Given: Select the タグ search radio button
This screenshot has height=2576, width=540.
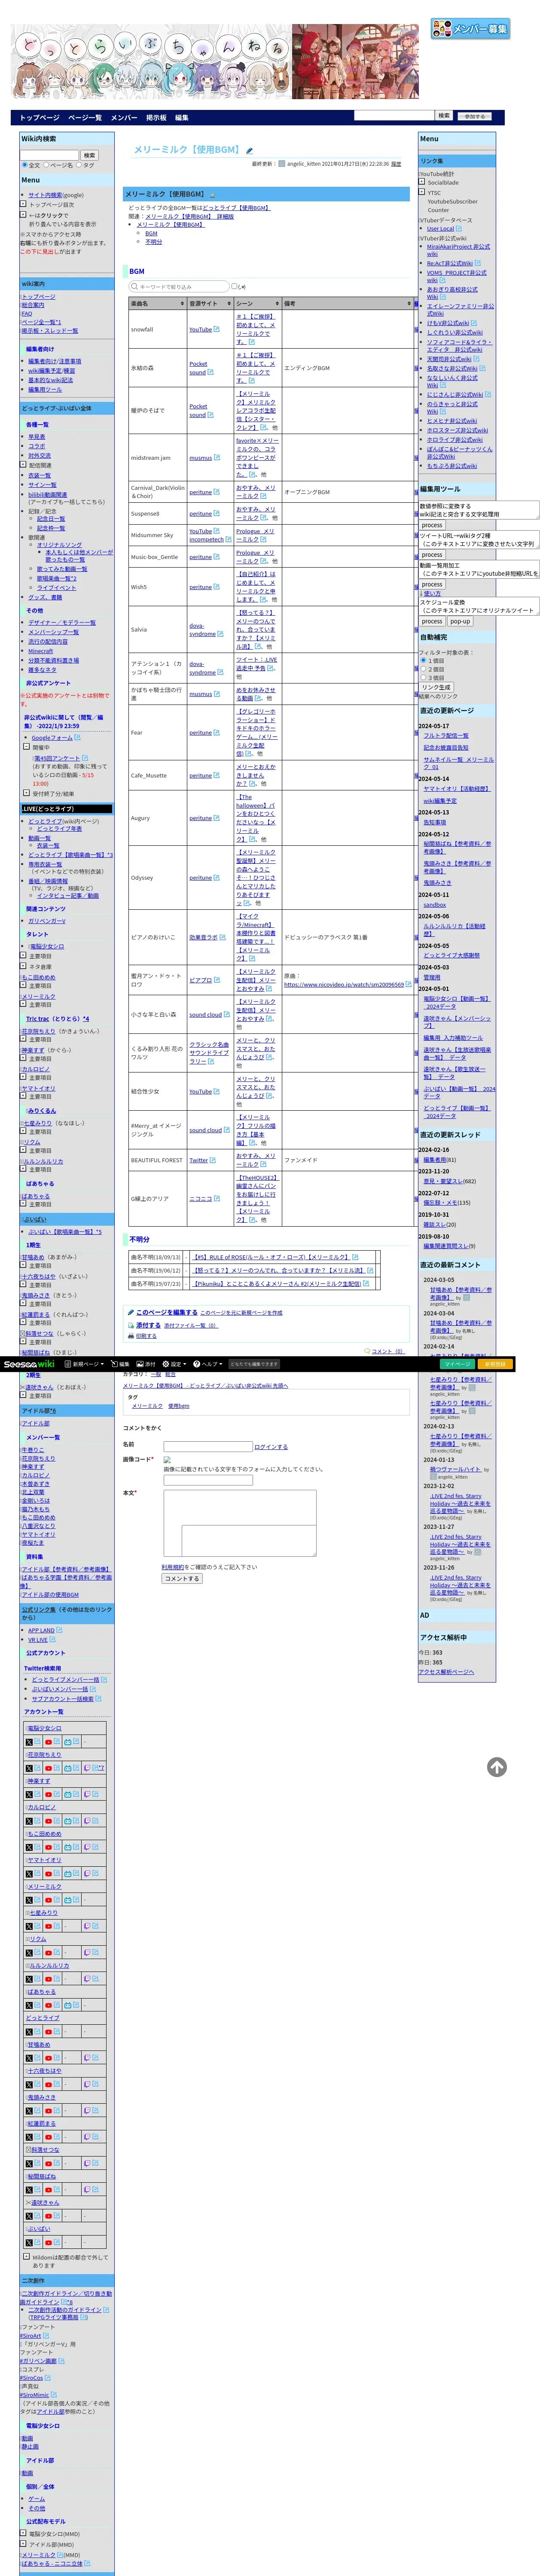Looking at the screenshot, I should point(79,165).
